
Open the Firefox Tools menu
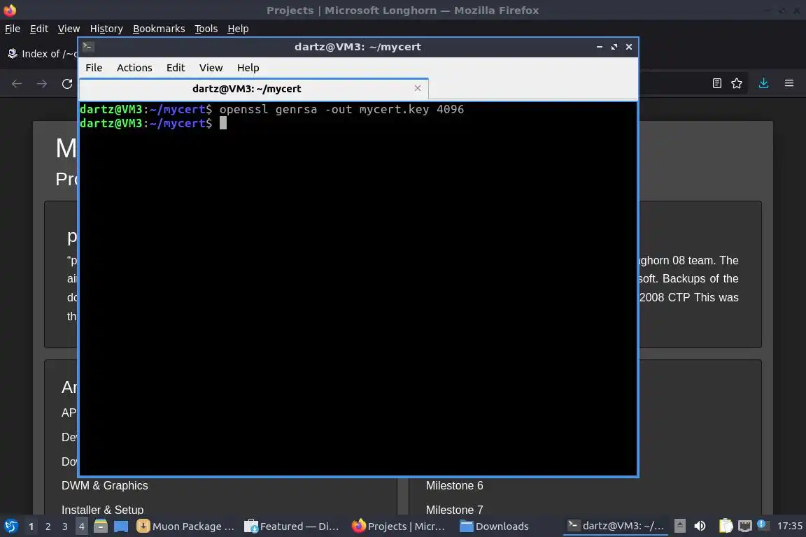click(x=206, y=29)
